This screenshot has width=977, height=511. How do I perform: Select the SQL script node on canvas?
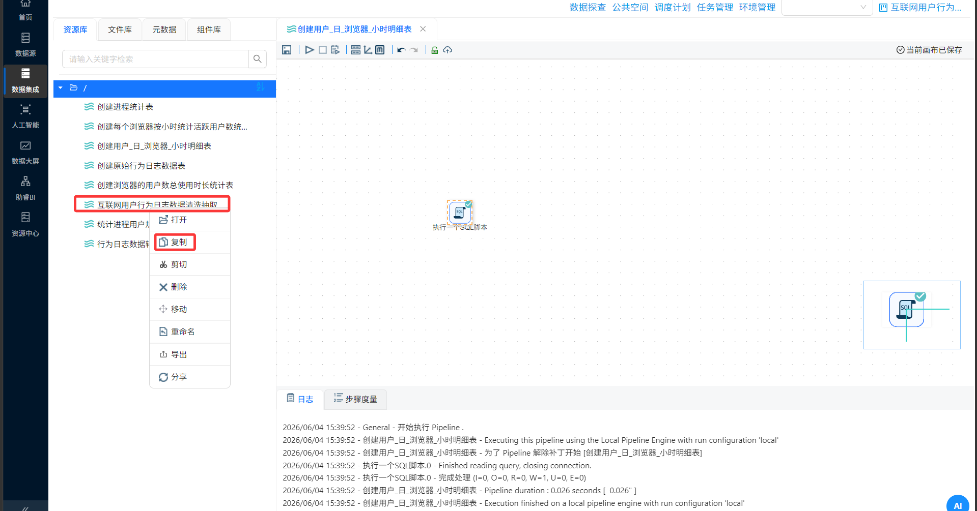(460, 212)
